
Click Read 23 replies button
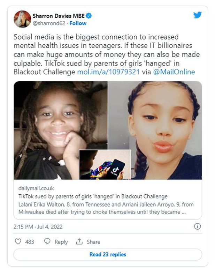pyautogui.click(x=108, y=254)
